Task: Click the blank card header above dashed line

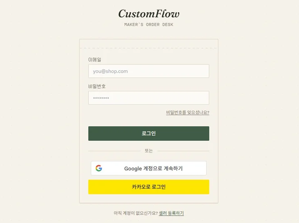Action: coord(149,44)
